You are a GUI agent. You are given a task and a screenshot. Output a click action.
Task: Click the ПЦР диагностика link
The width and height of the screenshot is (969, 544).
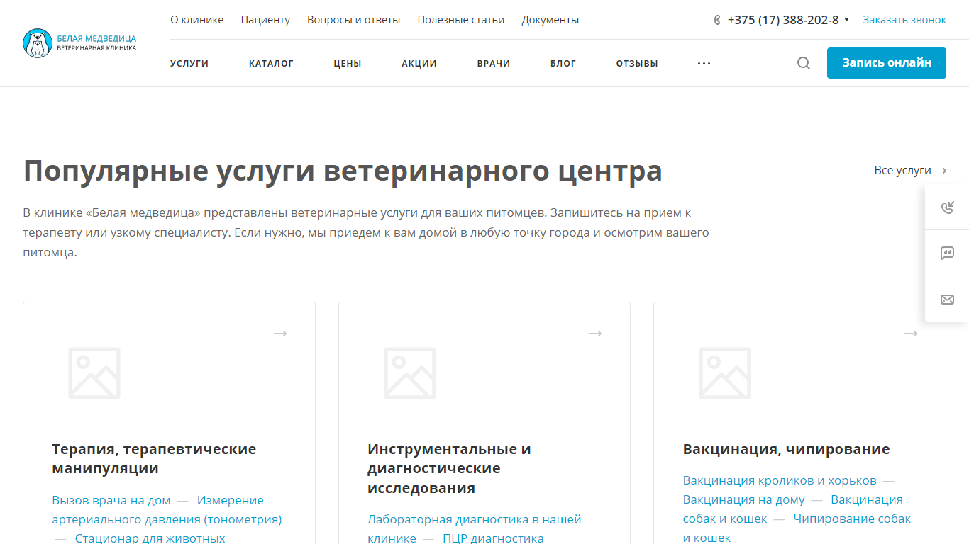point(493,538)
